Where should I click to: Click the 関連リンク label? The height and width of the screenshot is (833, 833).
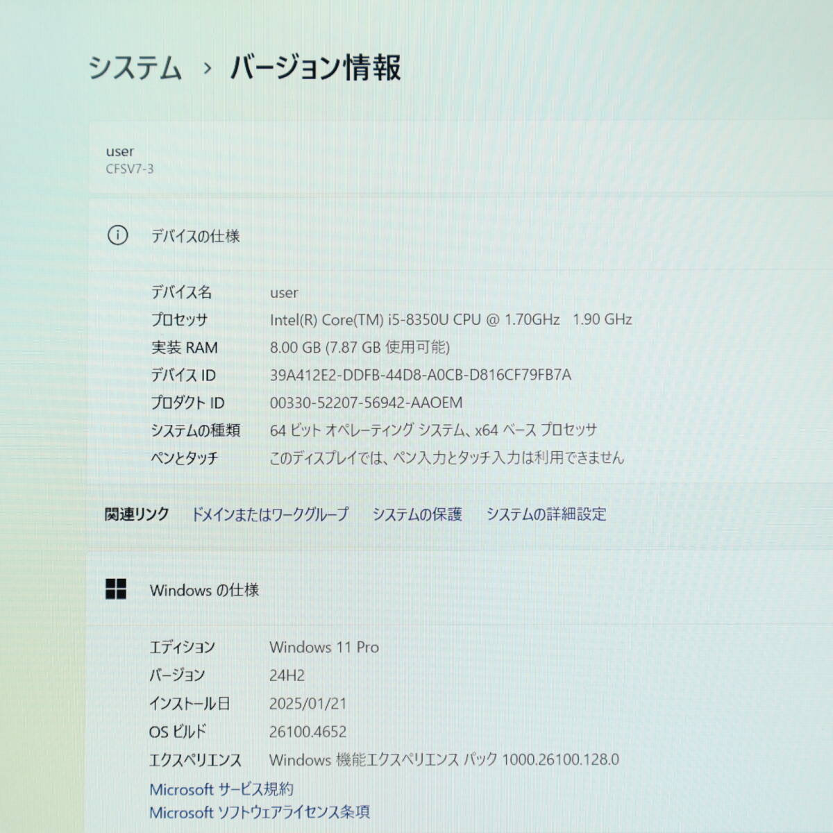(137, 514)
